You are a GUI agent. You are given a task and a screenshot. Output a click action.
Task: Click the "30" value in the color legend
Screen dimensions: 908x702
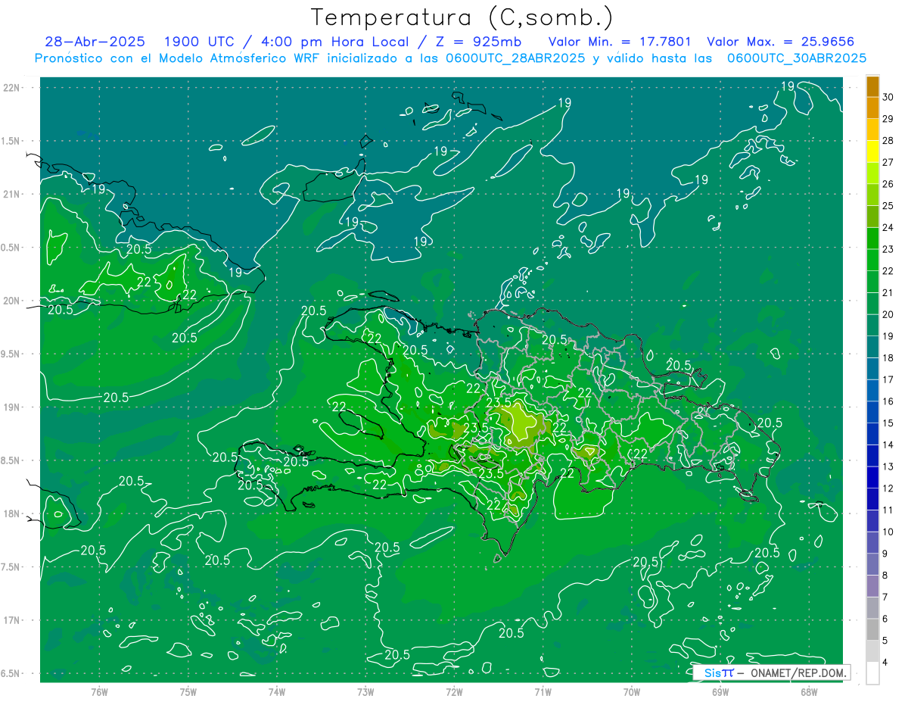coord(888,97)
